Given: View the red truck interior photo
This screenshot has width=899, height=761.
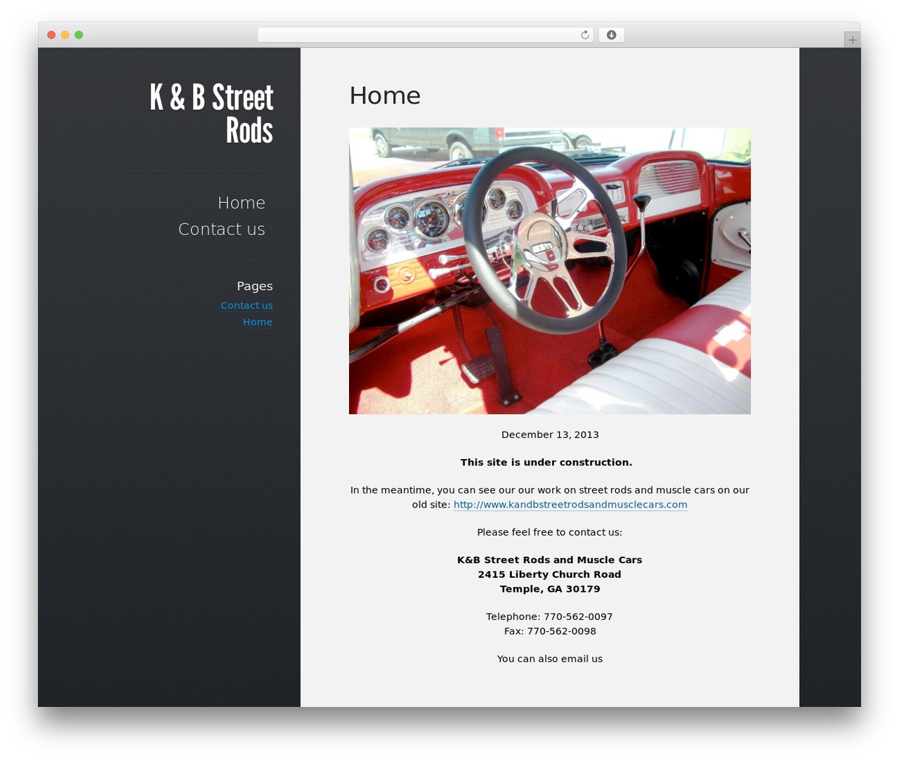Looking at the screenshot, I should (550, 271).
